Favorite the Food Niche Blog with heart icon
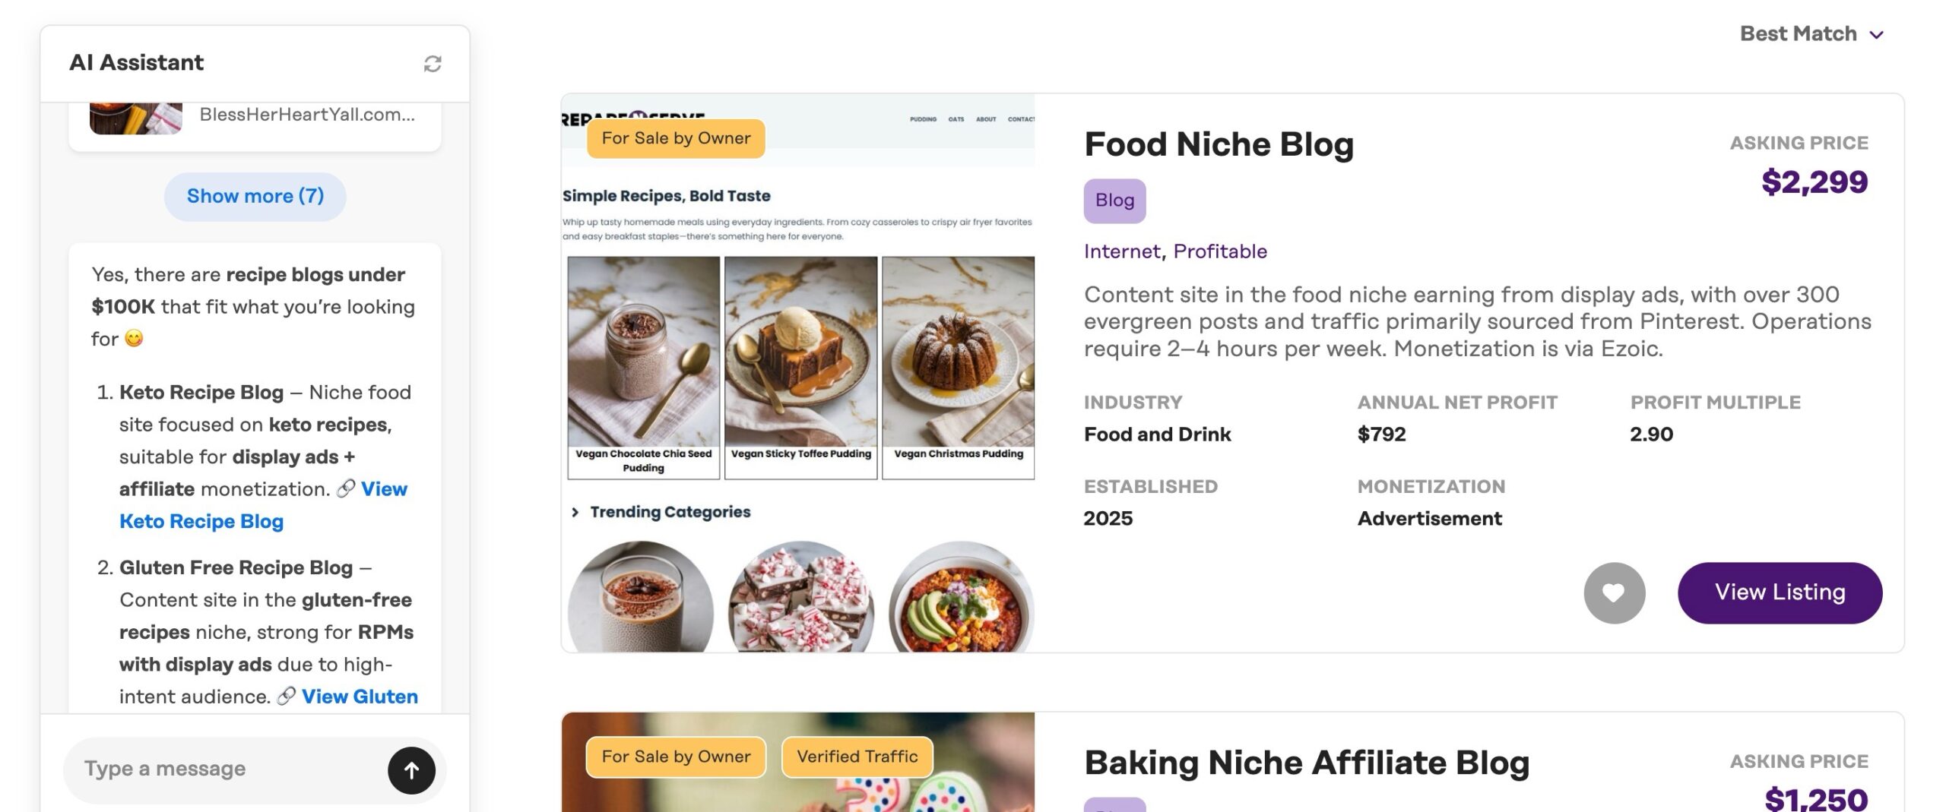Image resolution: width=1946 pixels, height=812 pixels. pos(1614,592)
